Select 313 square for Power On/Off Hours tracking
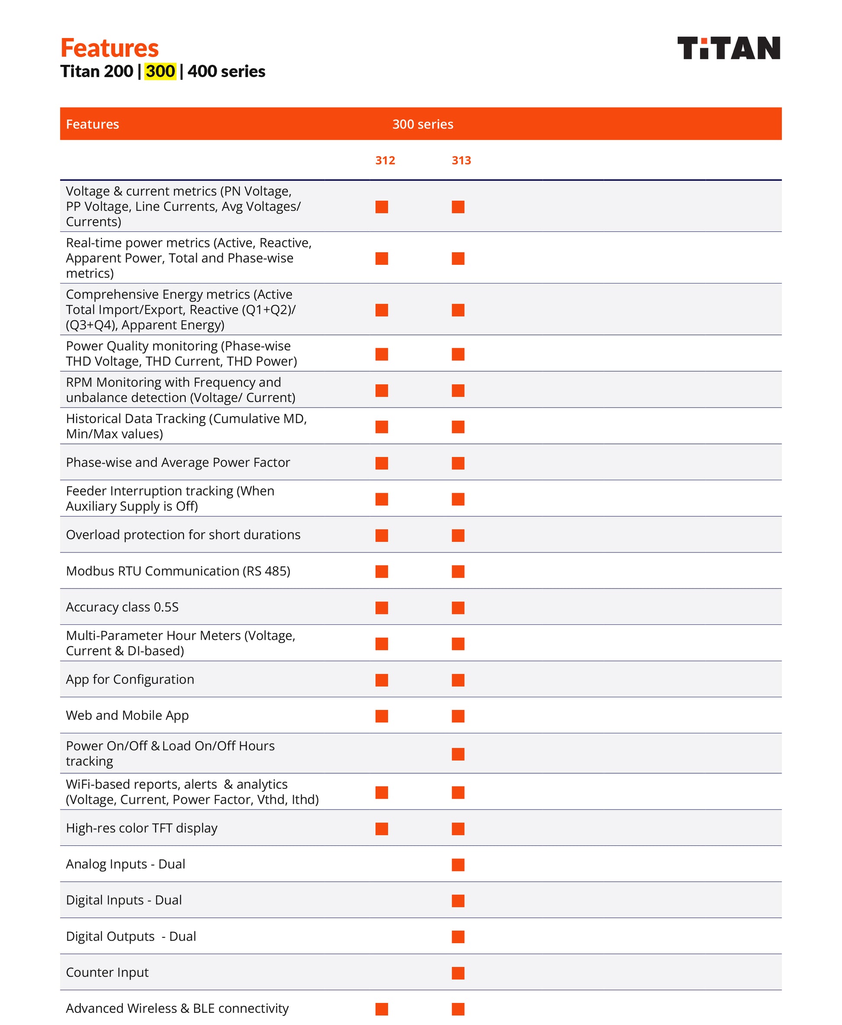The height and width of the screenshot is (1025, 842). click(x=458, y=754)
